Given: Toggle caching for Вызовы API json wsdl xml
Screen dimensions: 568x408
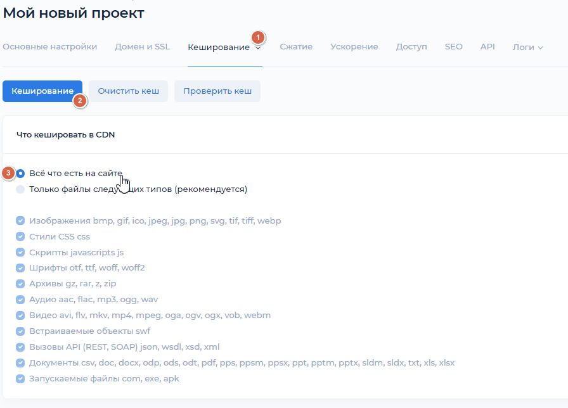Looking at the screenshot, I should (x=19, y=347).
